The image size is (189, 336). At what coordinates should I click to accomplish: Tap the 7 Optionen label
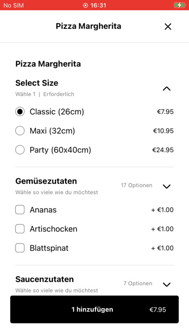point(138,283)
